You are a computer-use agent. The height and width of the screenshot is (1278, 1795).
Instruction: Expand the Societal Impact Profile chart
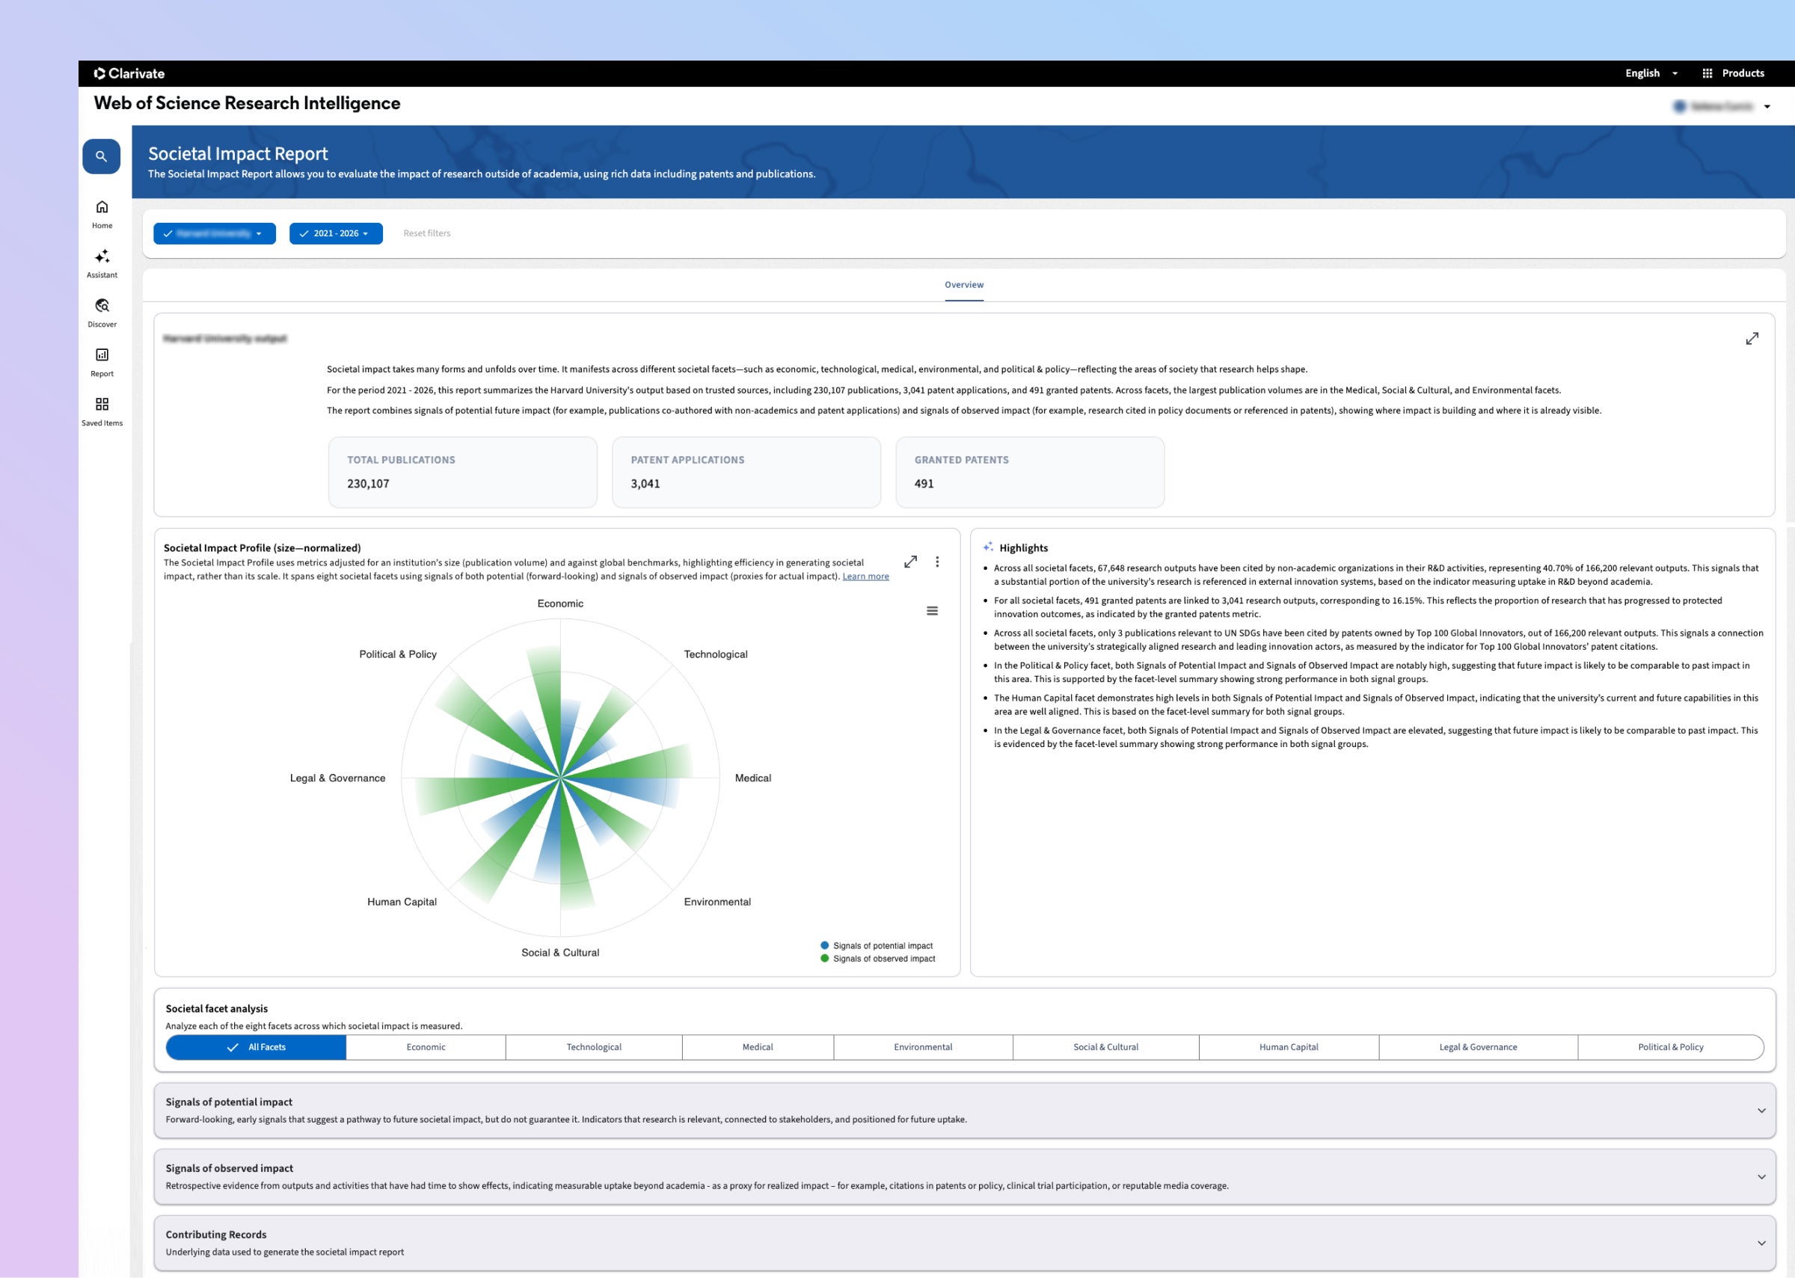pos(910,562)
